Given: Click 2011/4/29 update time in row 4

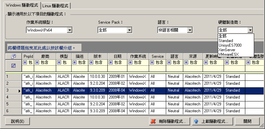Looking at the screenshot, I should click(213, 97).
